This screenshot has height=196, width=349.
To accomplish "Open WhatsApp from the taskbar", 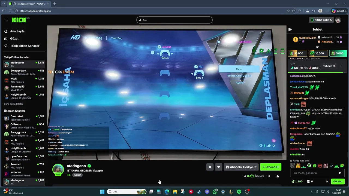I will (215, 192).
